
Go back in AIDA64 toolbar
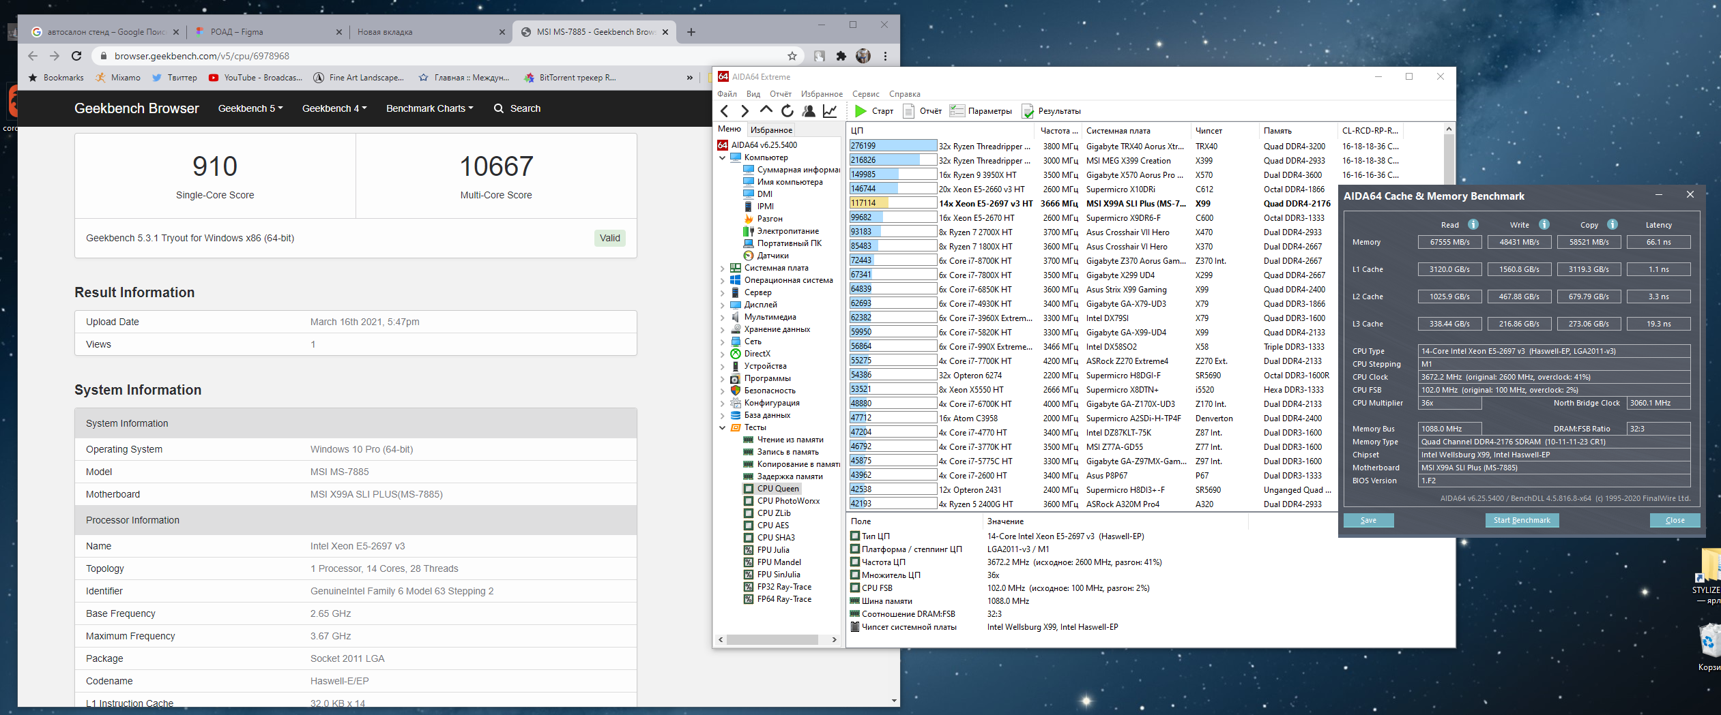point(725,111)
